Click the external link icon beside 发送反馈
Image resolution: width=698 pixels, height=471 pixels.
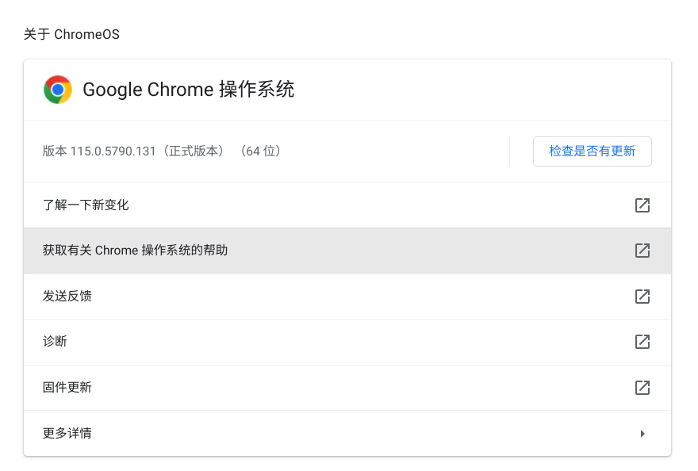(x=642, y=296)
